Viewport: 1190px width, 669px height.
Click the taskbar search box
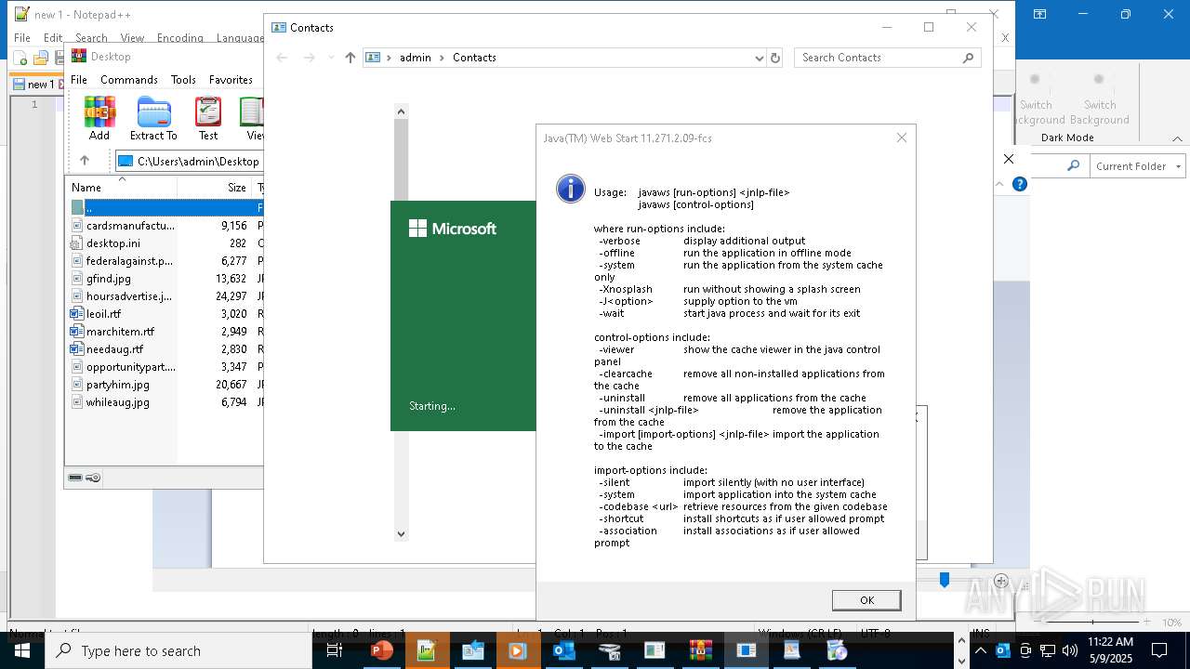[178, 650]
